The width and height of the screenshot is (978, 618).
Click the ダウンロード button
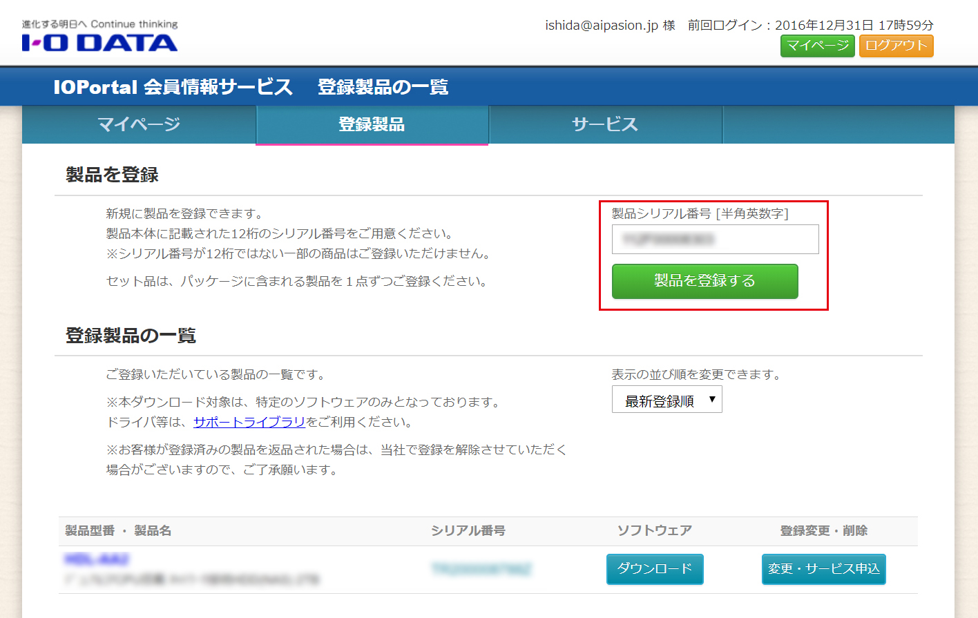point(655,569)
